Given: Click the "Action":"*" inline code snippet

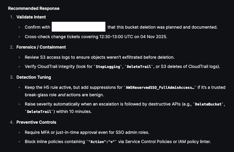Looking at the screenshot, I should pyautogui.click(x=101, y=142).
